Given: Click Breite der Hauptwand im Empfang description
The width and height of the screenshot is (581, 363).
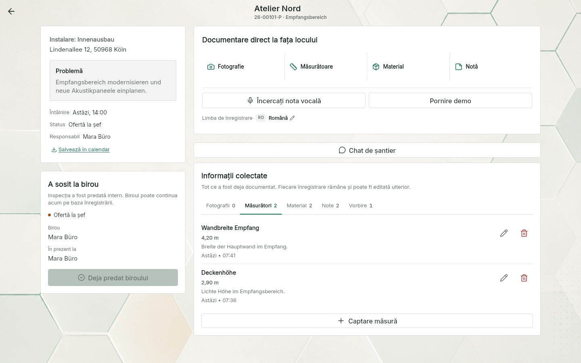Looking at the screenshot, I should pyautogui.click(x=245, y=247).
